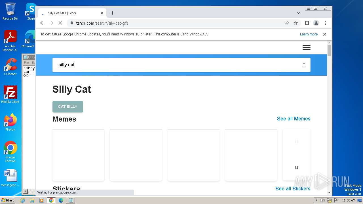
Task: Switch to Notepad taskbar button
Action: (x=70, y=200)
